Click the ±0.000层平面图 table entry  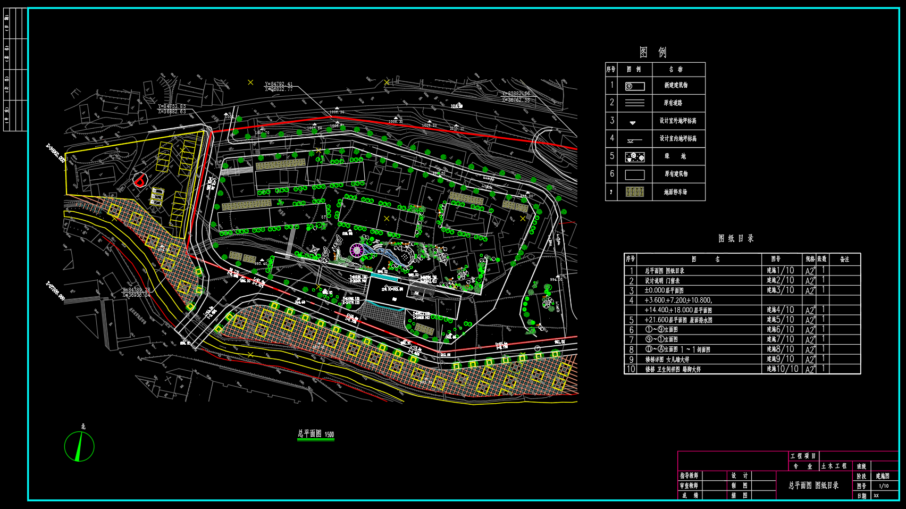pos(664,290)
